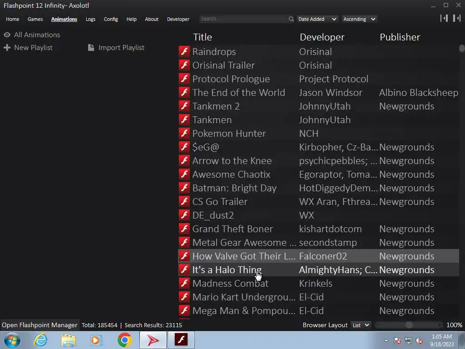Click the Publisher column header
This screenshot has width=465, height=349.
coord(400,37)
